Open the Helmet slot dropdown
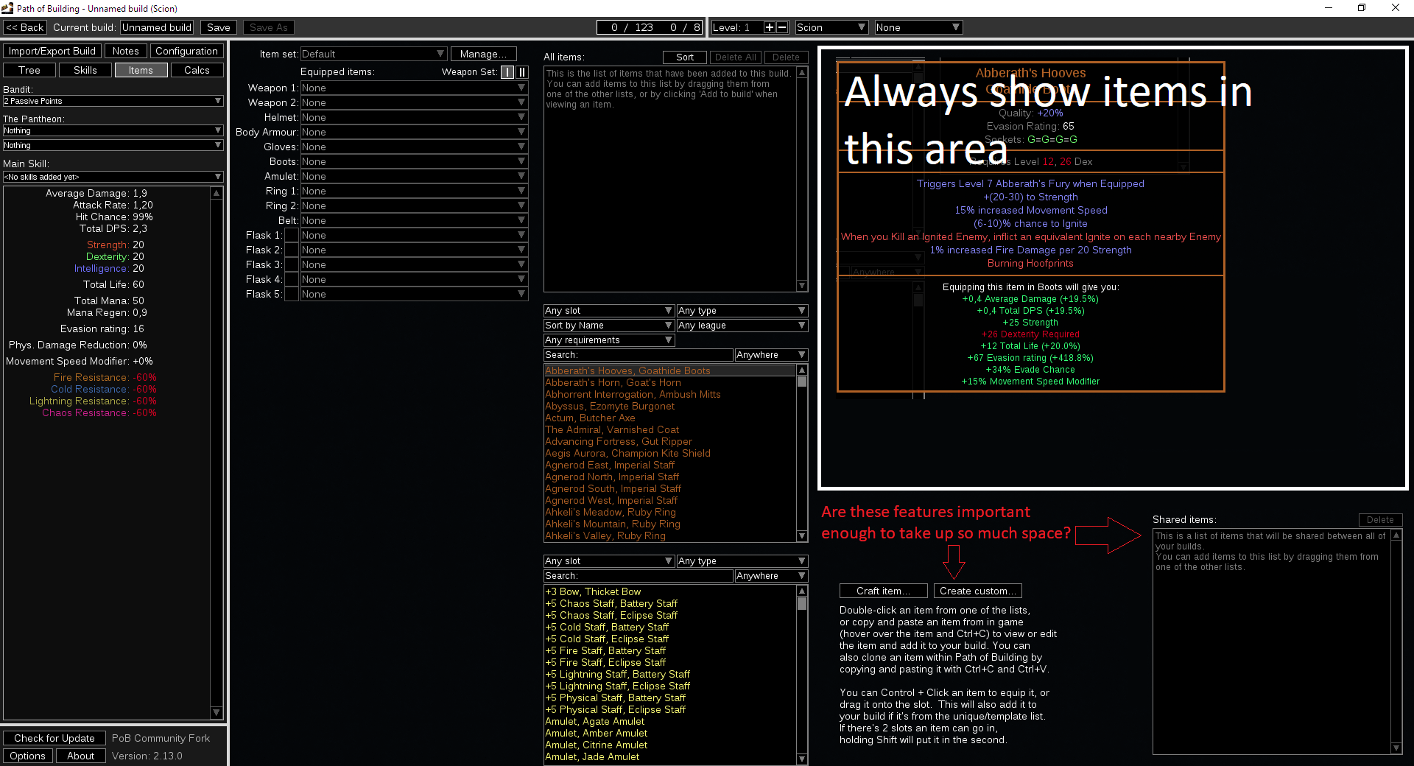1414x766 pixels. click(x=414, y=117)
